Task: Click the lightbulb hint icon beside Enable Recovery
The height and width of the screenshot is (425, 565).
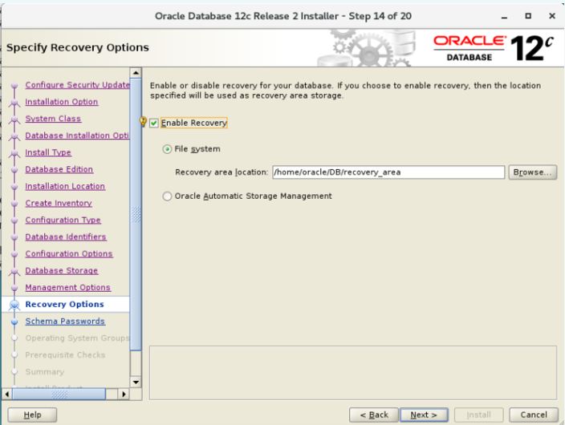Action: (143, 122)
